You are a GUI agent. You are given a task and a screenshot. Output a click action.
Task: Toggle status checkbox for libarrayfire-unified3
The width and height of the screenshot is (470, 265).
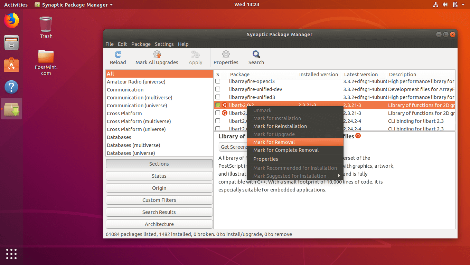tap(218, 97)
